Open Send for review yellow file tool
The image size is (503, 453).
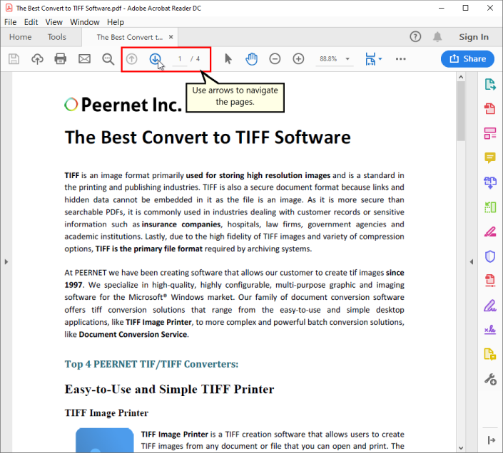pyautogui.click(x=490, y=355)
